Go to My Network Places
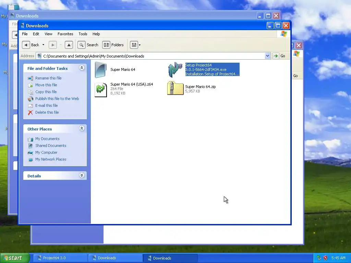The image size is (351, 263). tap(51, 160)
